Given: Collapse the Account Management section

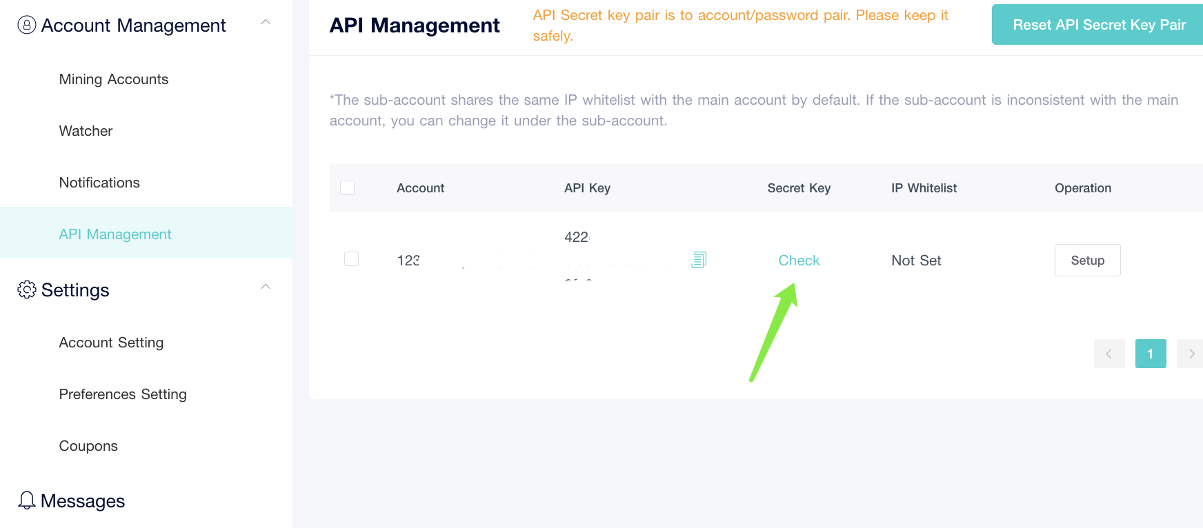Looking at the screenshot, I should [x=266, y=21].
